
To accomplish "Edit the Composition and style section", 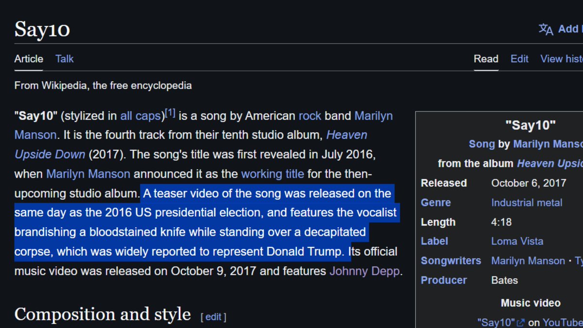I will tap(213, 317).
